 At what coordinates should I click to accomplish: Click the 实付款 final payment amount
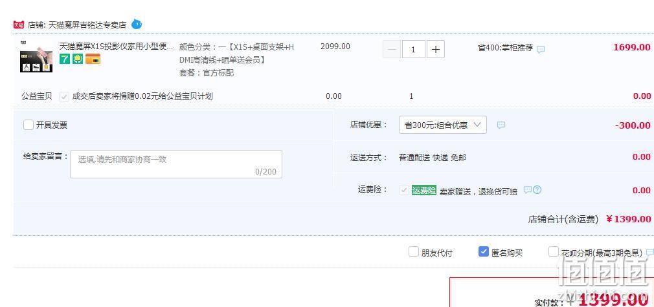pos(613,299)
